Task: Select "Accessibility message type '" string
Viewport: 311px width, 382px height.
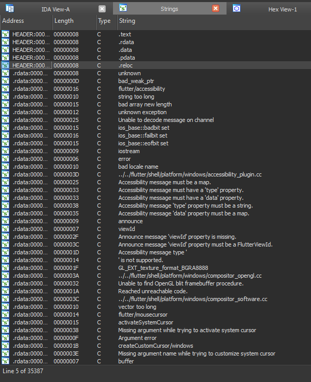Action: [x=152, y=252]
